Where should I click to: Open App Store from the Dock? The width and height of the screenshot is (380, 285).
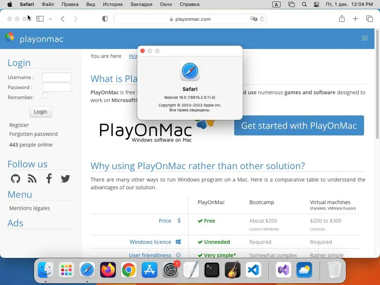pos(150,270)
